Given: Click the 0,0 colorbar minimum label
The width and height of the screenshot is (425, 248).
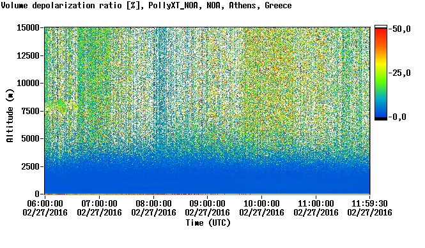Looking at the screenshot, I should 399,117.
